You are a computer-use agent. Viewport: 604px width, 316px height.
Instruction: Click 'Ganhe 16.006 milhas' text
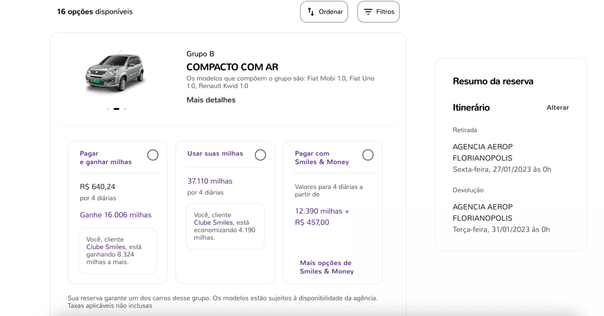116,215
